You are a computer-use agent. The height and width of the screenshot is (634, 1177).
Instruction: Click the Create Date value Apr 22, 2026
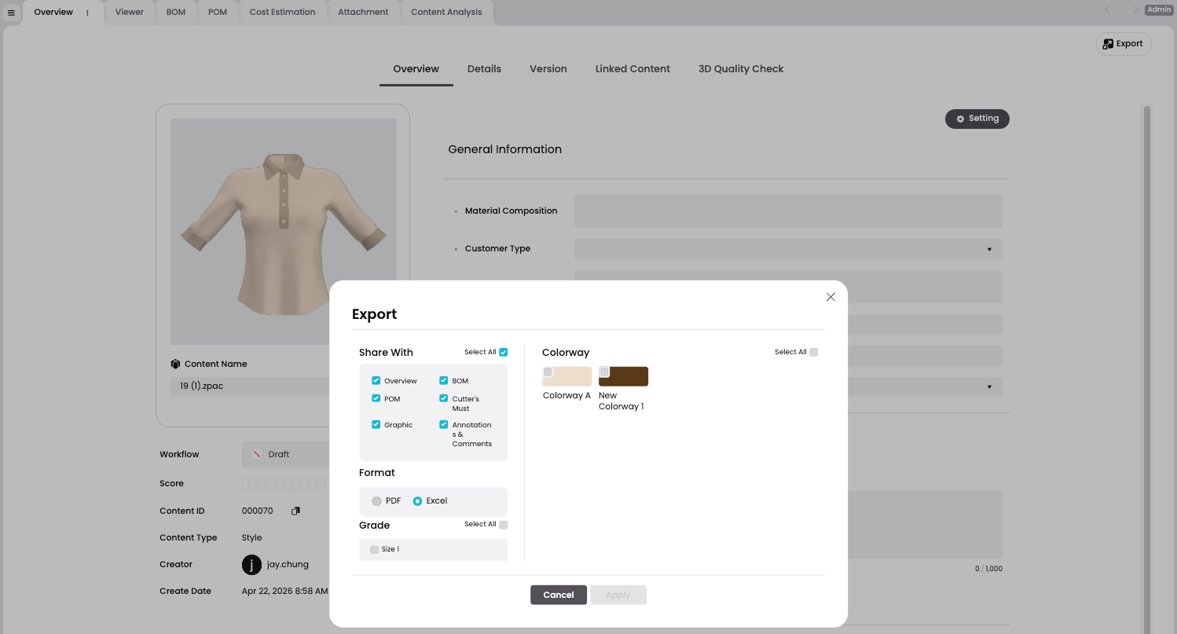tap(285, 591)
